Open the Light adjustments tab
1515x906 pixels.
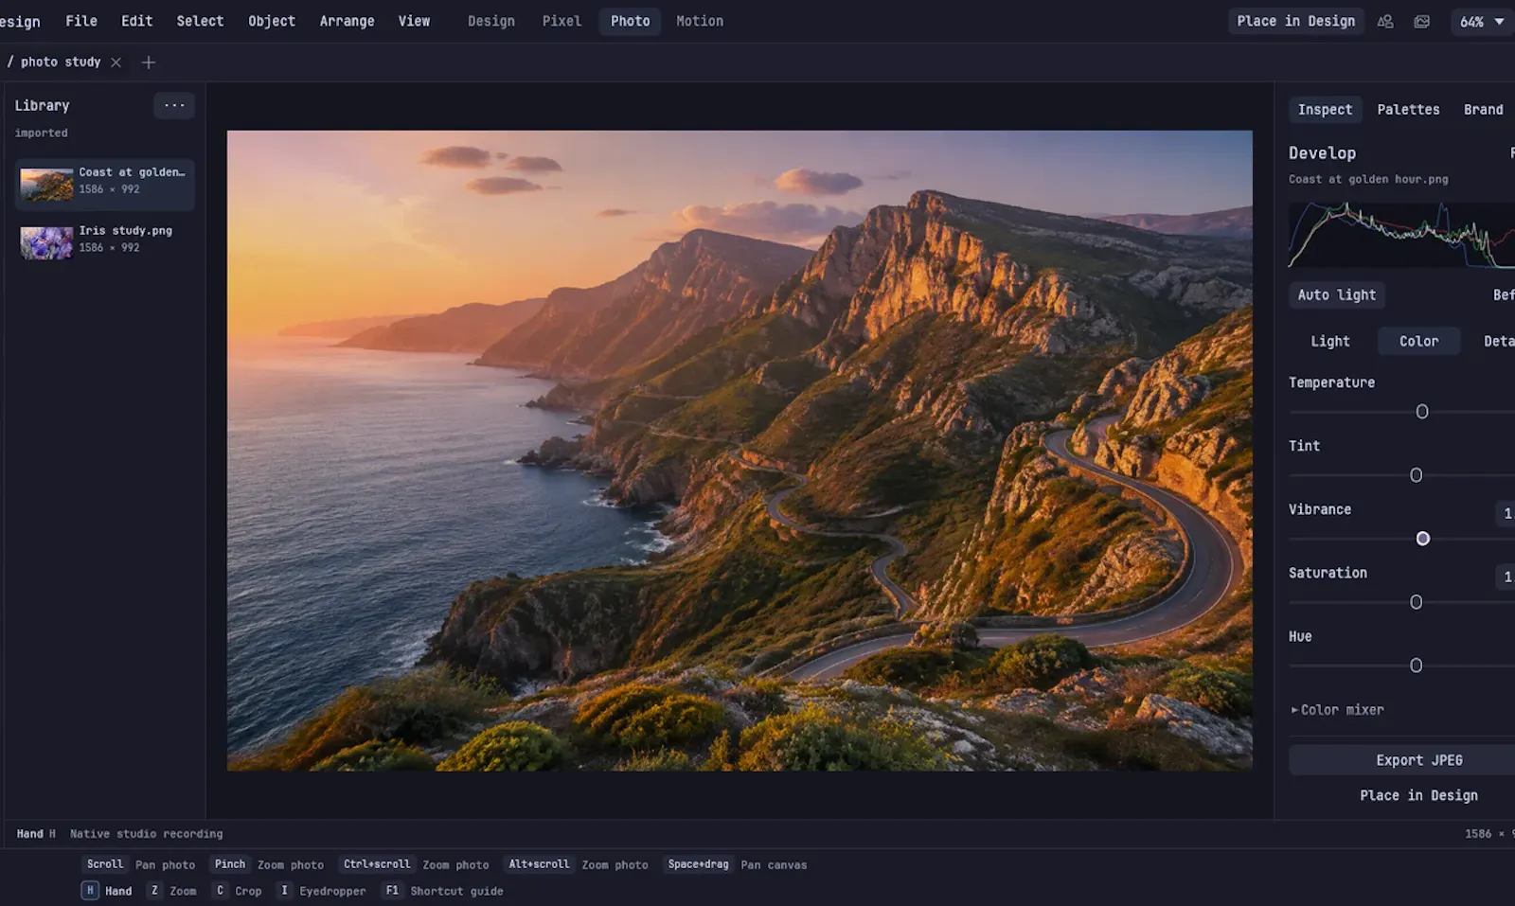click(x=1329, y=342)
